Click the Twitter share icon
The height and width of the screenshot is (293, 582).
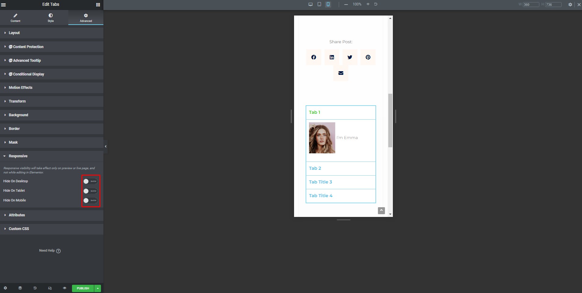point(350,57)
